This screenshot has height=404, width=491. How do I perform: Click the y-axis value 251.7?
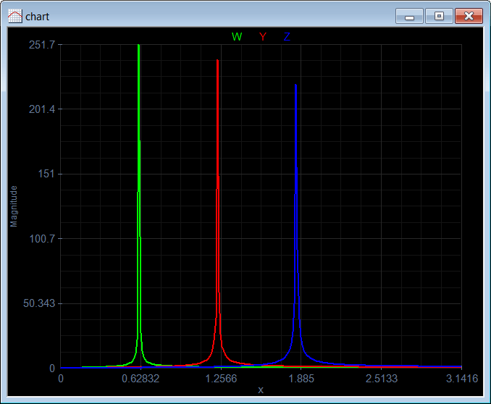tap(42, 45)
